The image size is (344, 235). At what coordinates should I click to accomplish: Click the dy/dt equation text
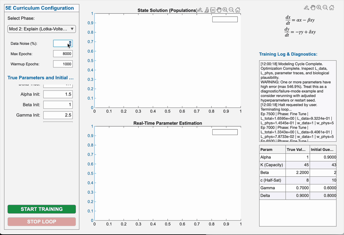tap(300, 32)
